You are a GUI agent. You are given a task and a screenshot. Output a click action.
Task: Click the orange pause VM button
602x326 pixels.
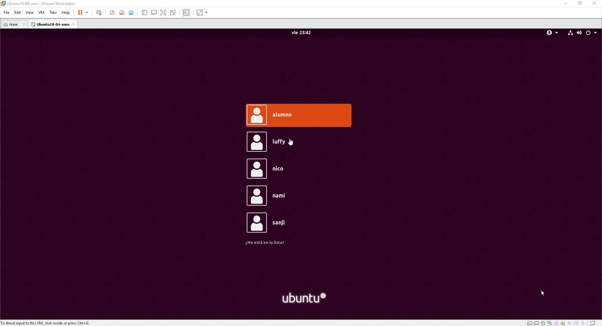(80, 13)
